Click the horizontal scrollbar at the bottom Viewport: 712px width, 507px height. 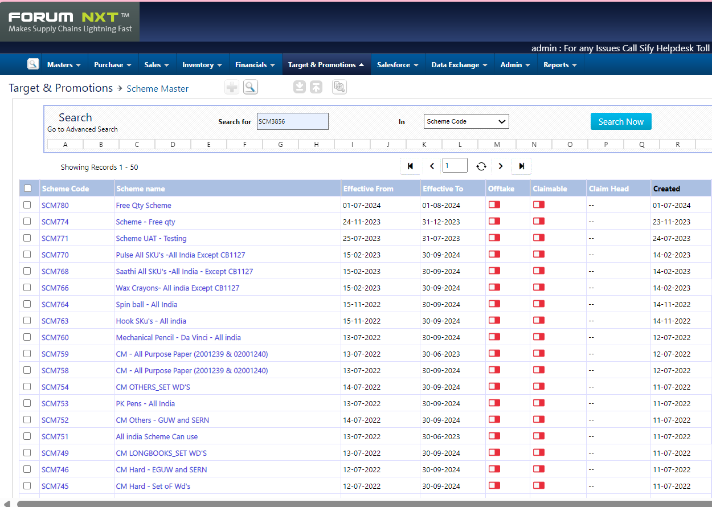point(365,504)
